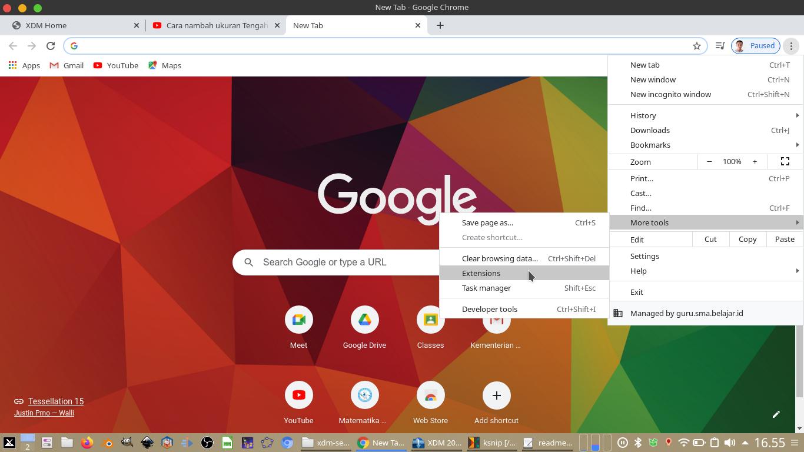This screenshot has height=452, width=804.
Task: Open the media control icon in toolbar
Action: tap(720, 46)
